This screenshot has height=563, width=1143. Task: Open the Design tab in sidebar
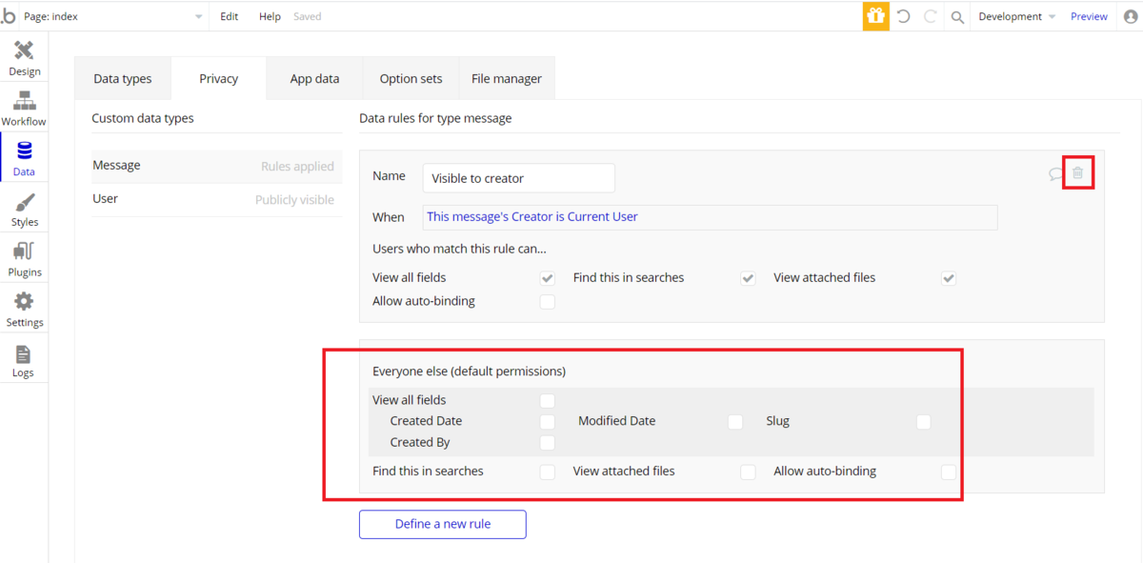[x=24, y=58]
